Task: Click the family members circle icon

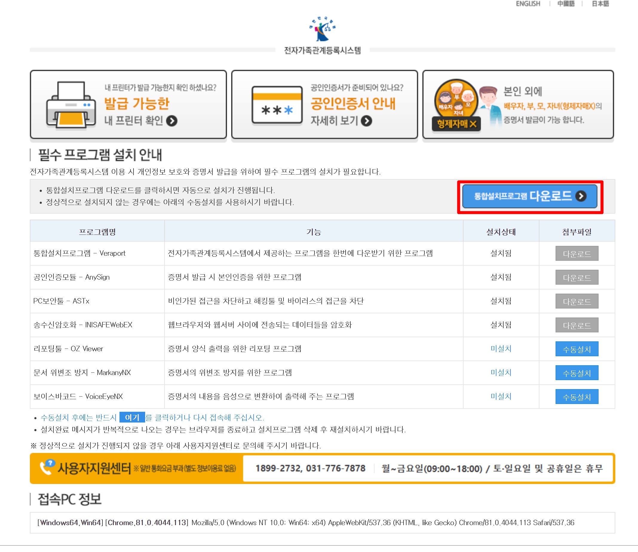Action: [x=456, y=99]
